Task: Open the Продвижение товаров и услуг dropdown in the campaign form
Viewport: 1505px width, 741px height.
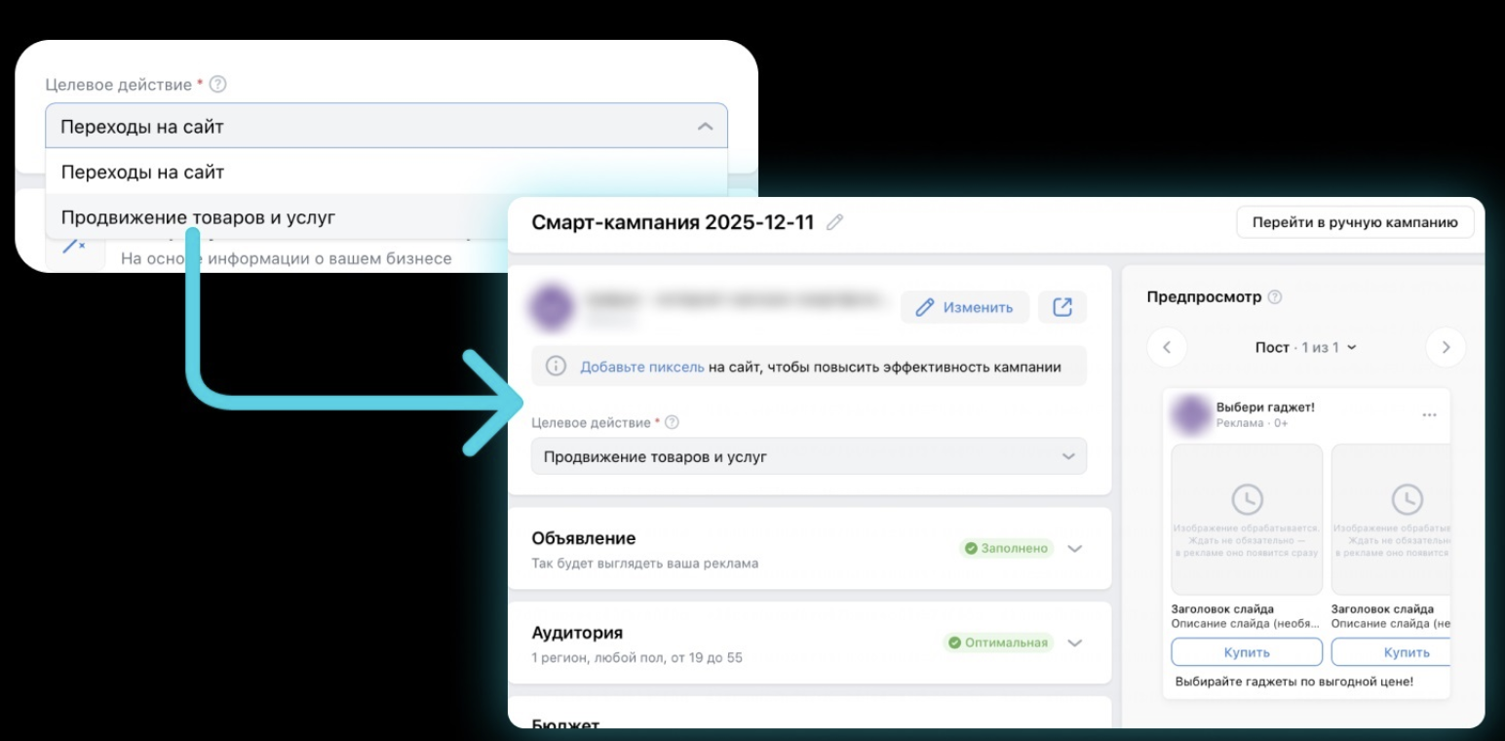Action: 808,456
